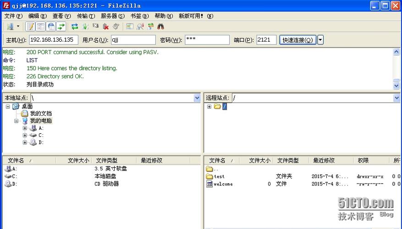Open the 新版可用!(N) menu

tap(196, 16)
